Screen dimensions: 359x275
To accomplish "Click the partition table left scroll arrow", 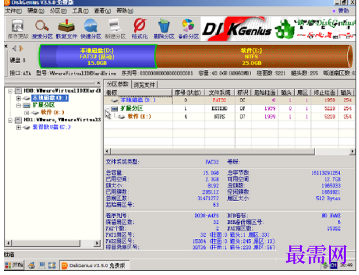I will tap(107, 151).
